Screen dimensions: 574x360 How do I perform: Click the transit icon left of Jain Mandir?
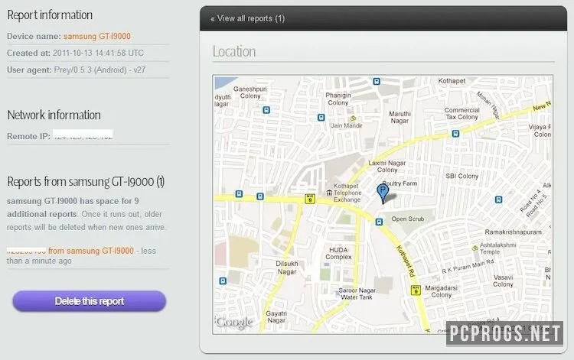(x=321, y=117)
